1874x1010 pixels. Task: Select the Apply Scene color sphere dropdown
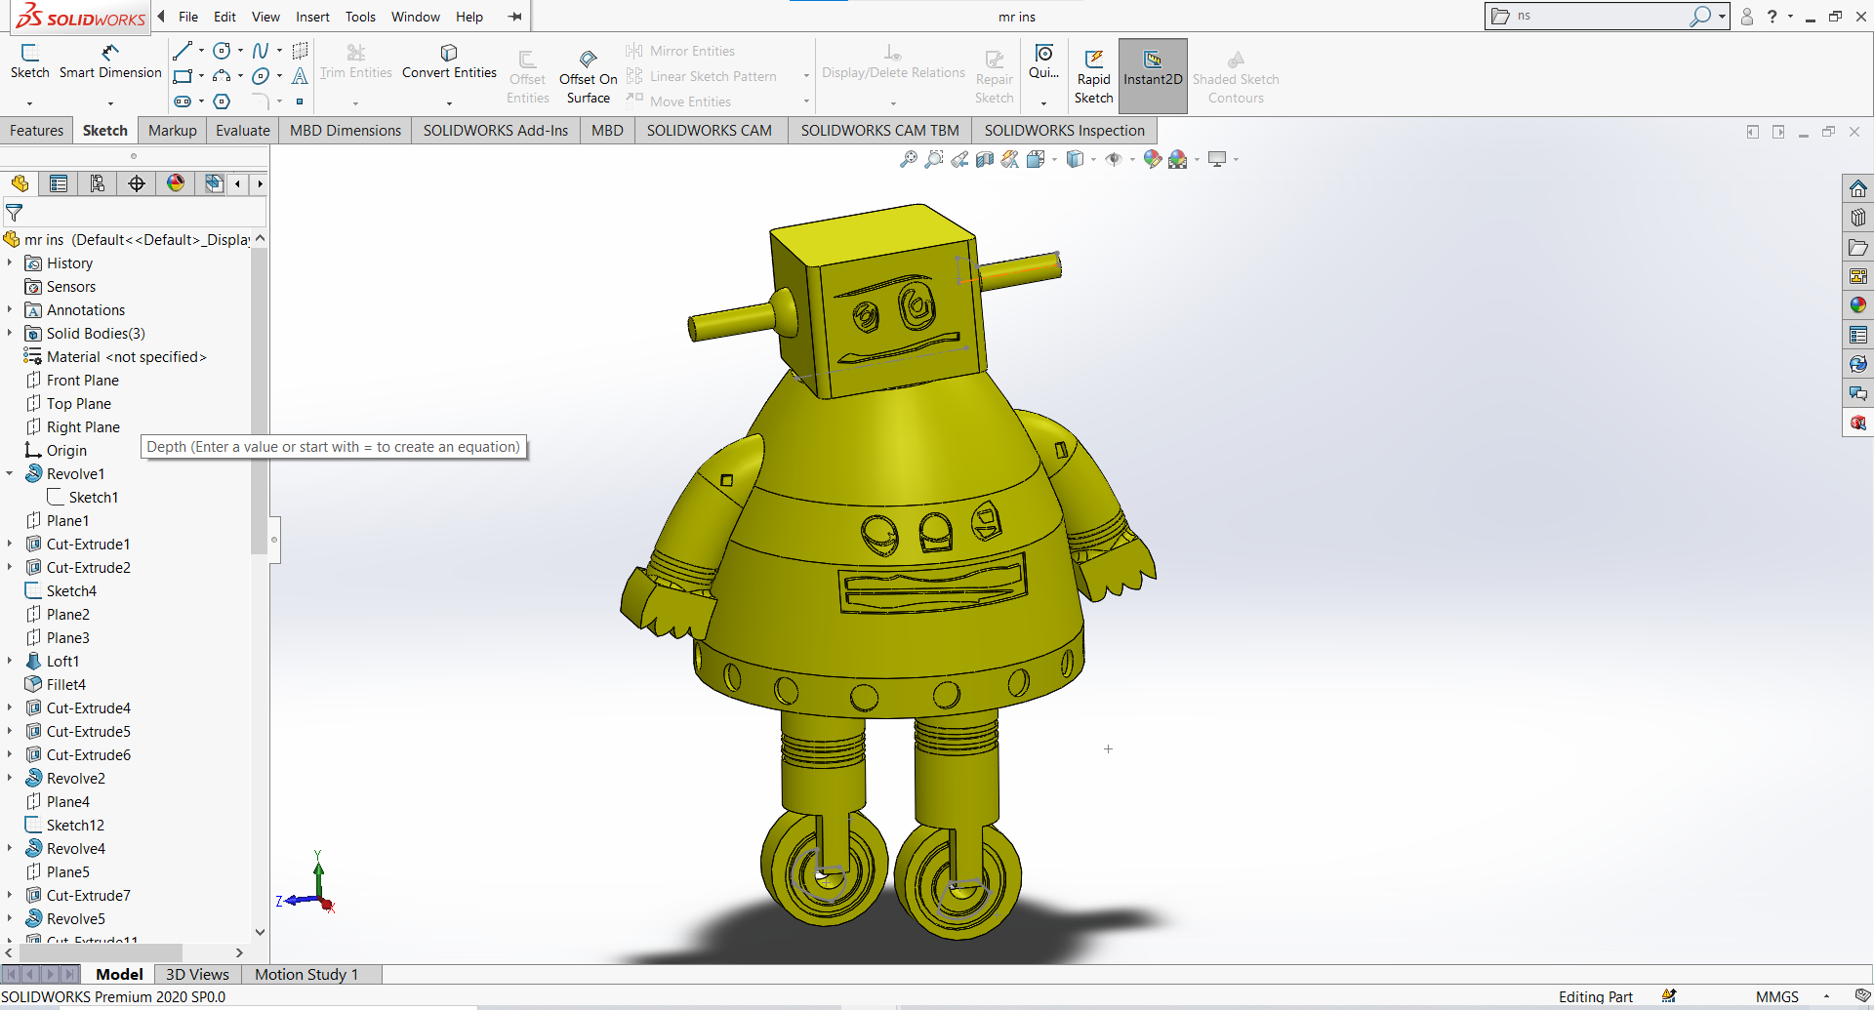click(x=1198, y=159)
